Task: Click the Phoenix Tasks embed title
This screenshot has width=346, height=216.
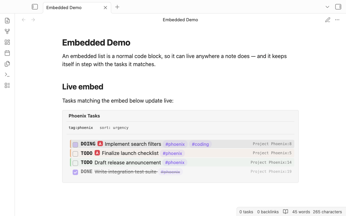Action: [x=84, y=116]
